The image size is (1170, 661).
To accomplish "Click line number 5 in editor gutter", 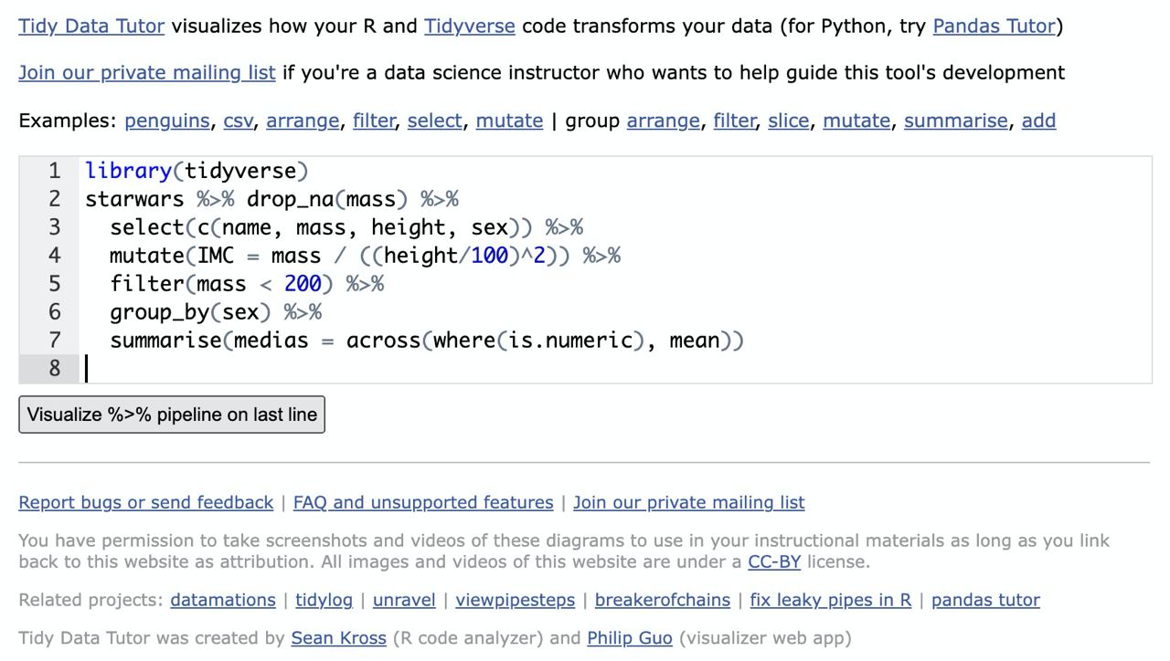I will 55,284.
